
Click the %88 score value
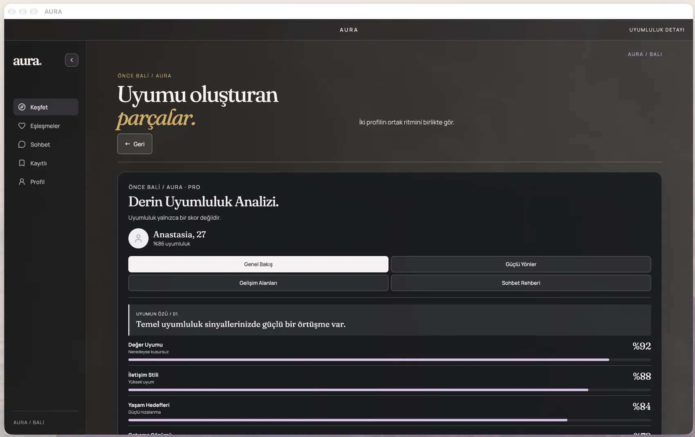pos(641,376)
